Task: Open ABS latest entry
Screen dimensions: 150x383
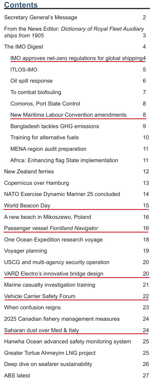Action: click(x=17, y=375)
